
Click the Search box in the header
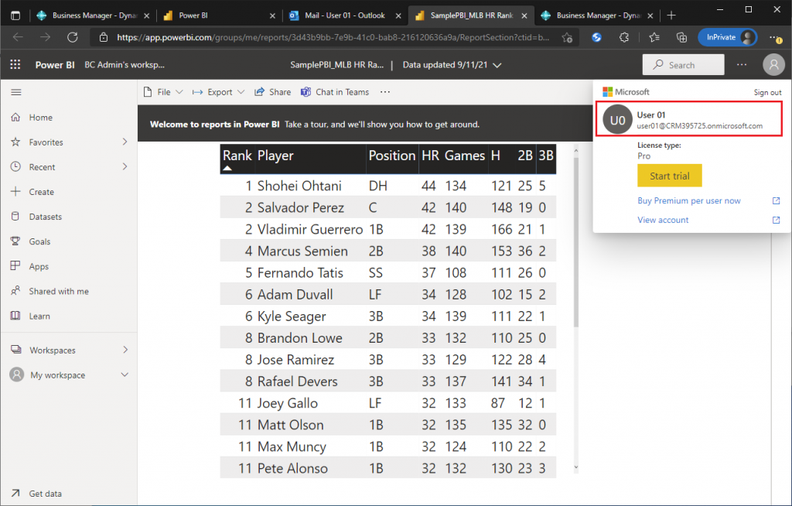pyautogui.click(x=683, y=65)
